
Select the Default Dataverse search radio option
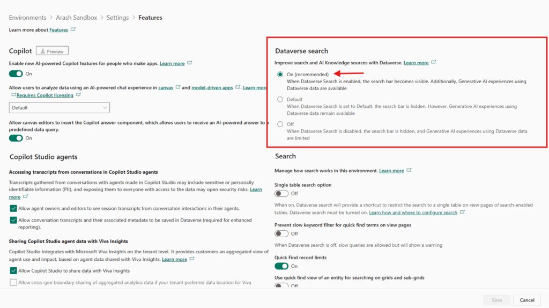point(280,99)
